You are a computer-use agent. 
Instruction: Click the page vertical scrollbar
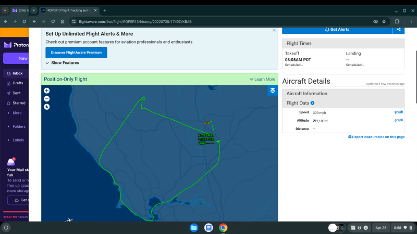click(415, 77)
